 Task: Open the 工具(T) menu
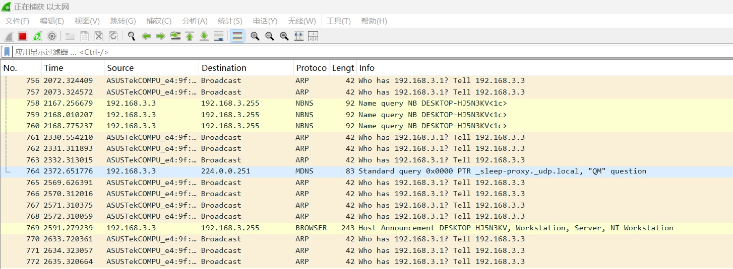pyautogui.click(x=338, y=21)
